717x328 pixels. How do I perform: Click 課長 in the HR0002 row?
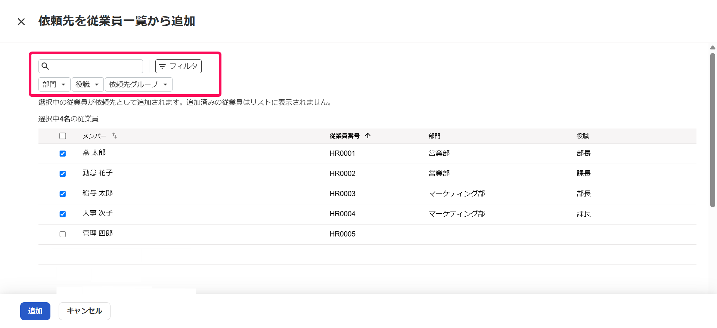[x=584, y=174]
